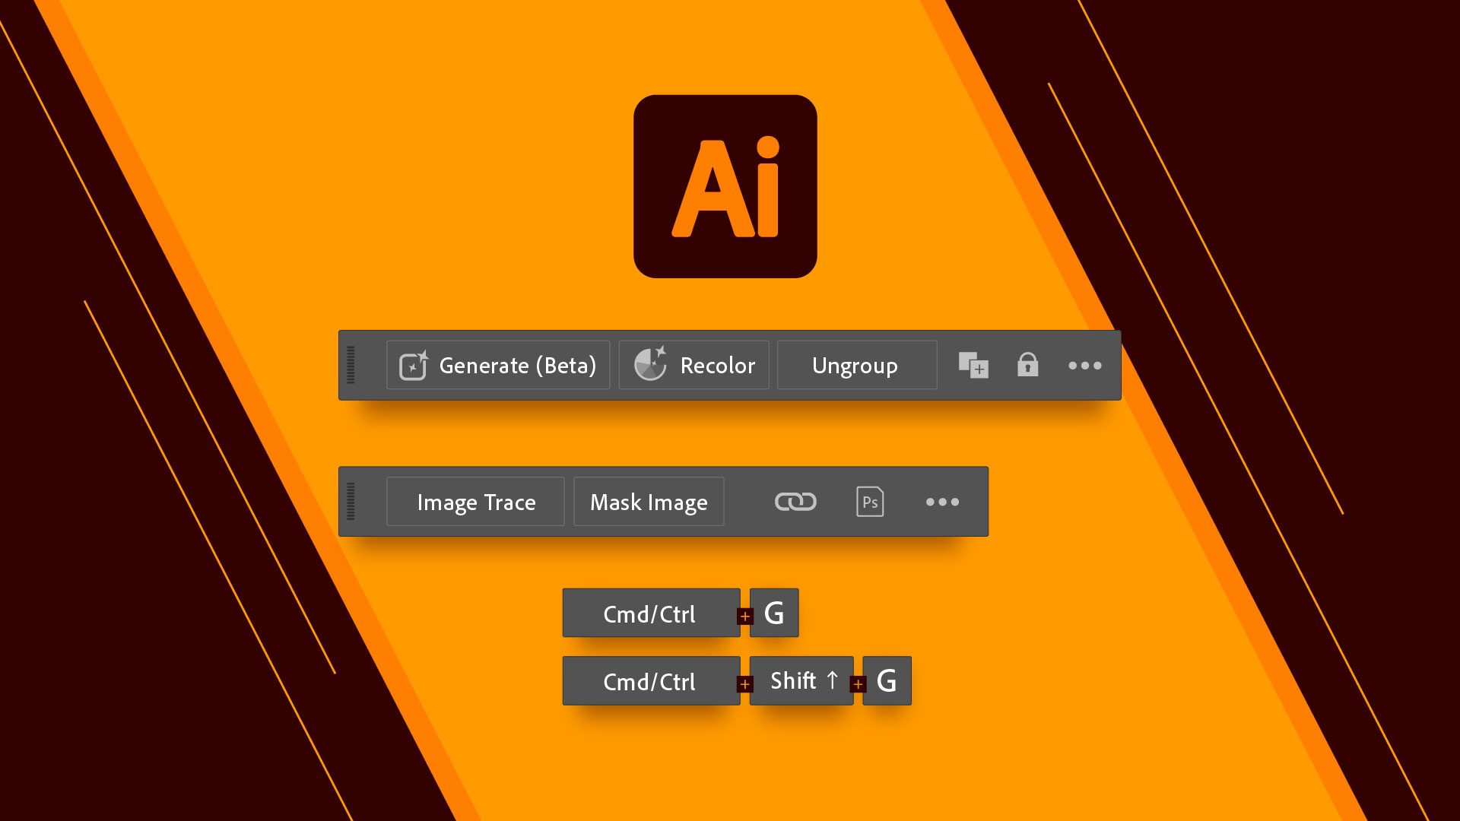Toggle the lock icon in toolbar

[x=1028, y=365]
